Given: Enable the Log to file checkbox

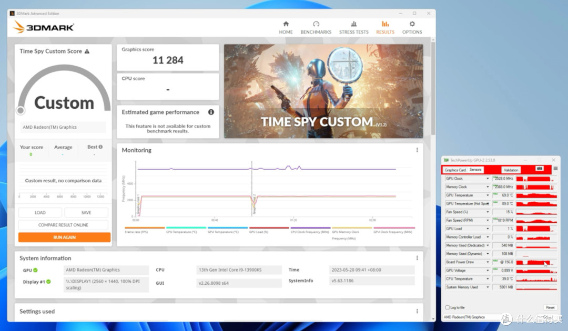Looking at the screenshot, I should click(x=448, y=307).
